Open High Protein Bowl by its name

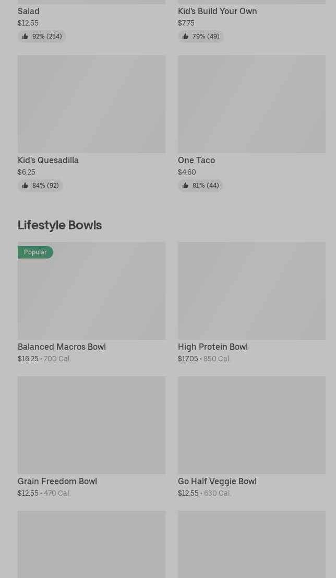pos(212,347)
